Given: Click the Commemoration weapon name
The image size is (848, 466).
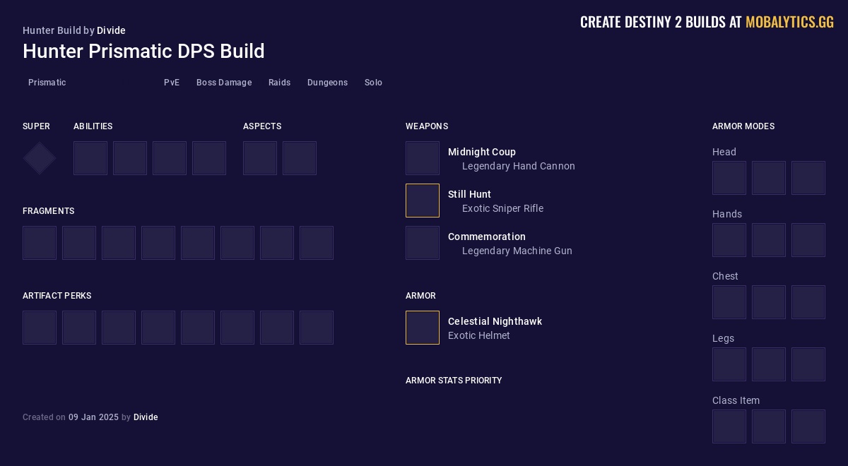Looking at the screenshot, I should (487, 237).
